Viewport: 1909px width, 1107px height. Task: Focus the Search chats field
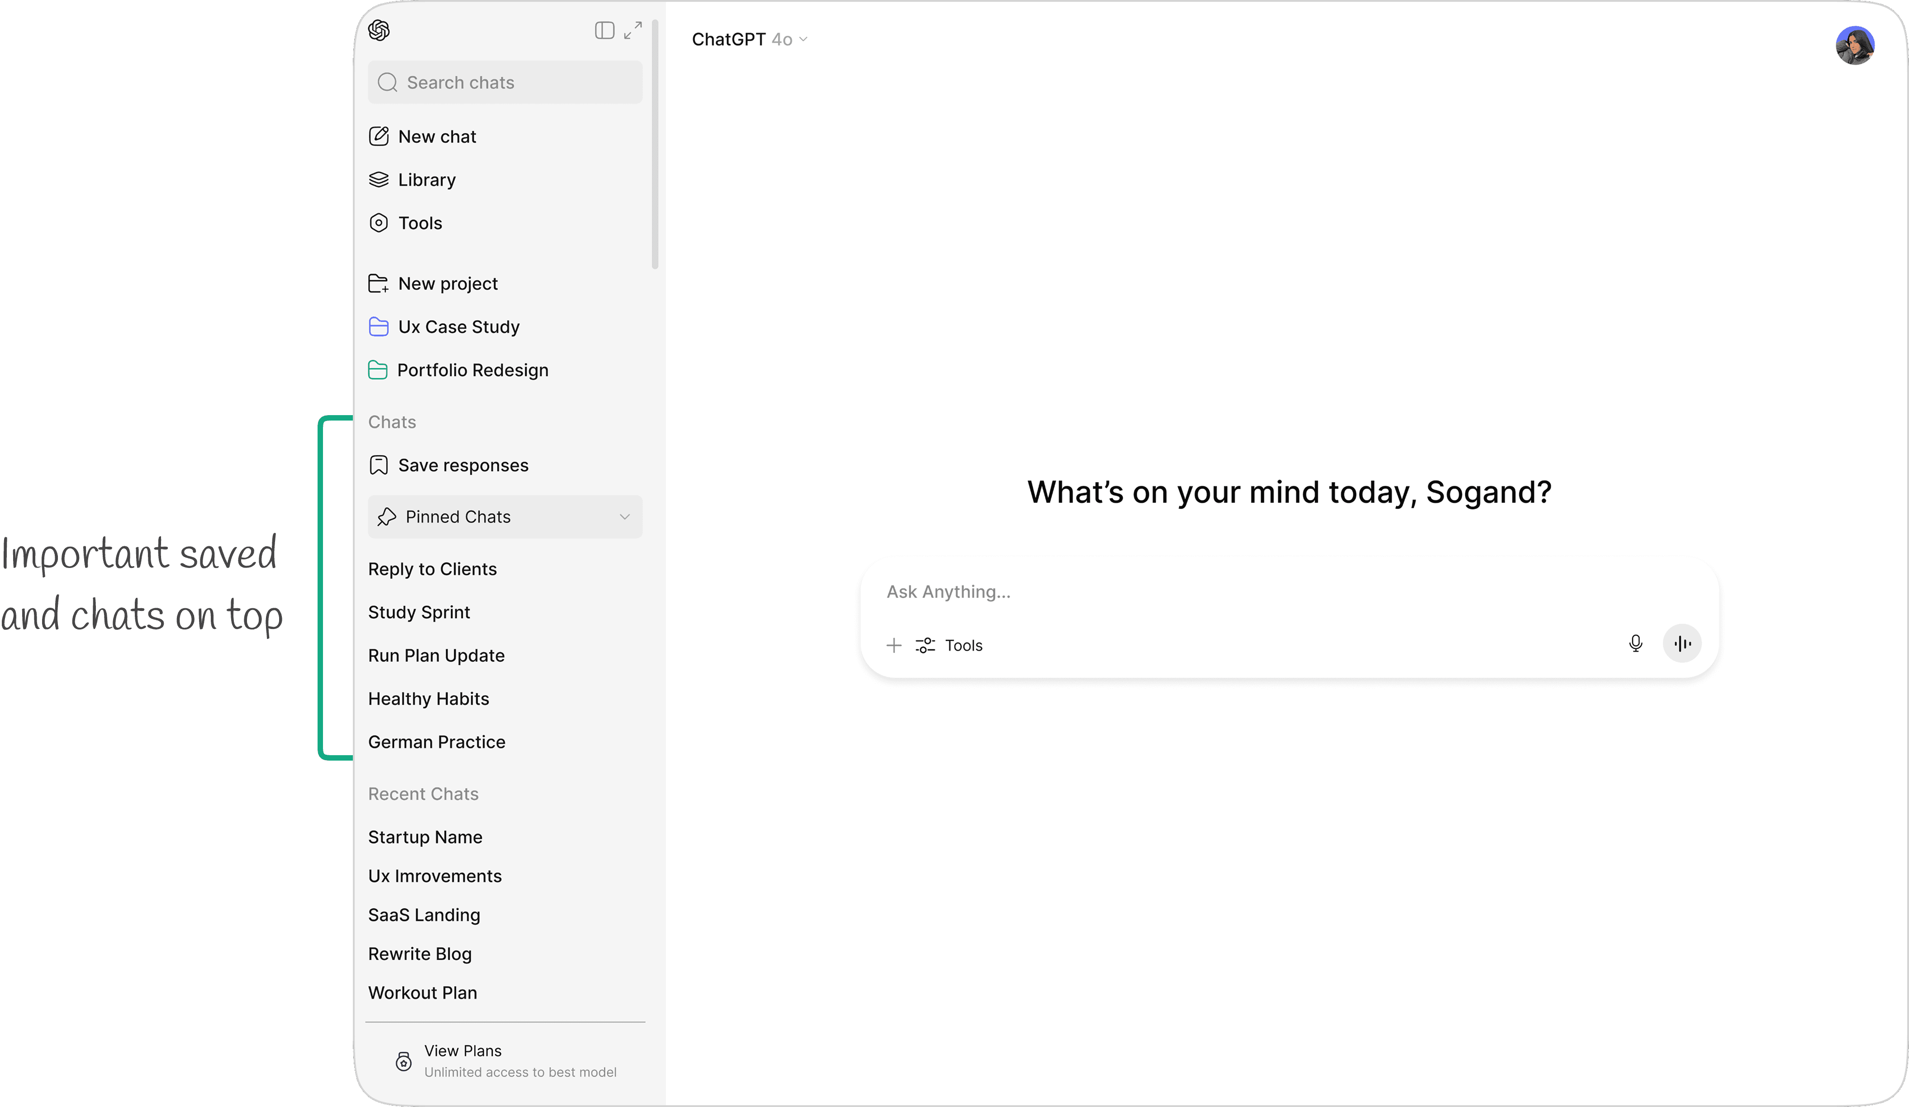pos(504,83)
